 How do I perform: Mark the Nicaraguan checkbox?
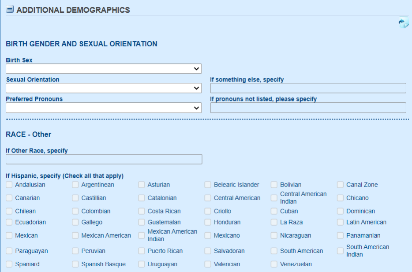274,235
